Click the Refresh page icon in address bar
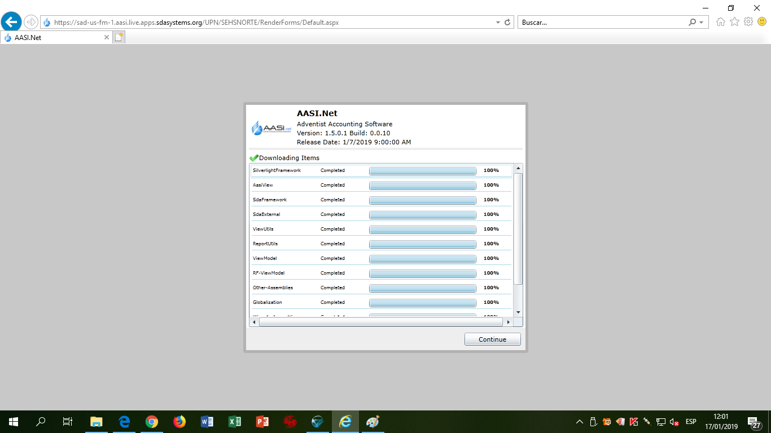The image size is (771, 433). (507, 23)
